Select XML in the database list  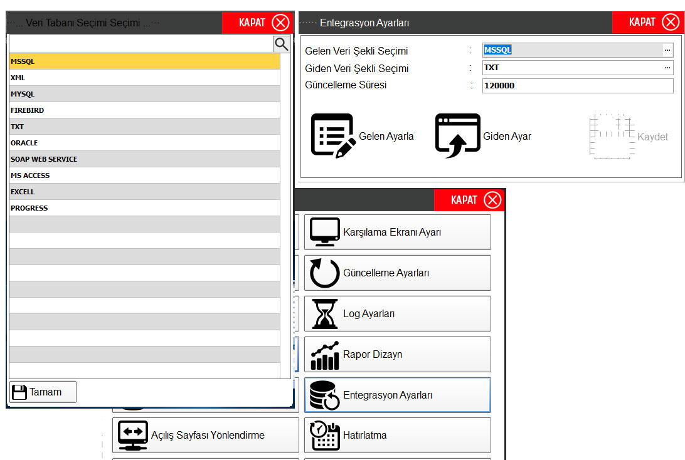point(144,78)
